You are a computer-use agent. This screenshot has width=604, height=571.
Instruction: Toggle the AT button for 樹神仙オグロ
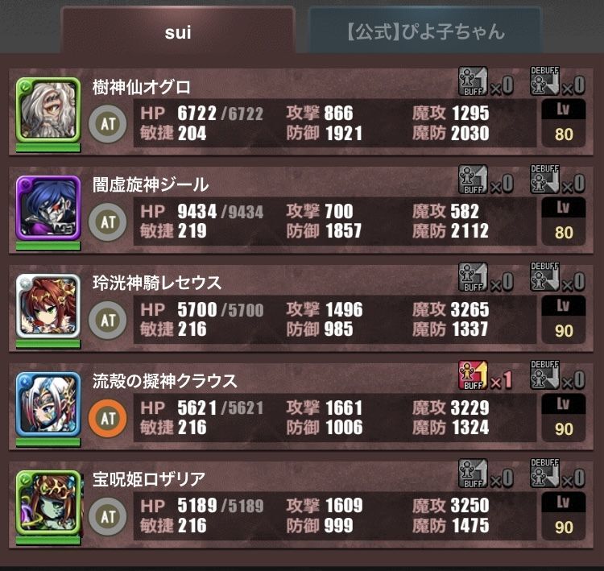click(107, 124)
